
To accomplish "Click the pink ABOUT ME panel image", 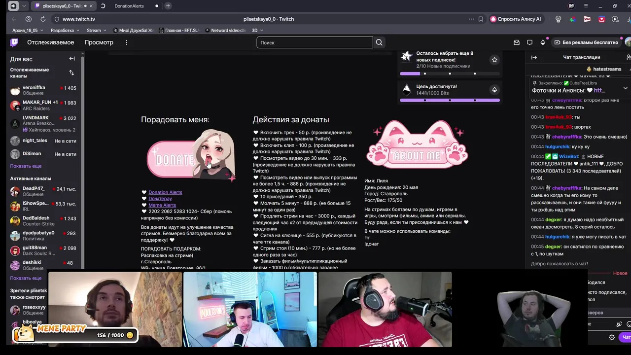I will [x=417, y=145].
